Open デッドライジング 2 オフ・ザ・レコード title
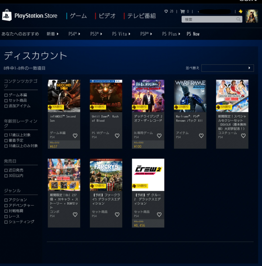 pyautogui.click(x=148, y=118)
